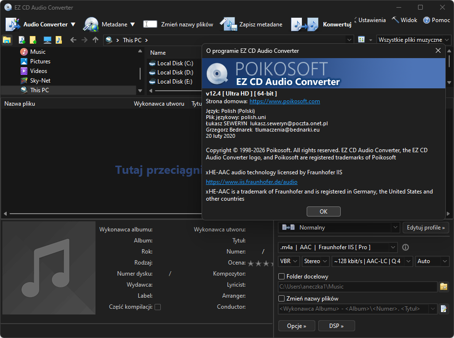Image resolution: width=454 pixels, height=338 pixels.
Task: Click the folder tree scroll down arrow
Action: pyautogui.click(x=140, y=90)
